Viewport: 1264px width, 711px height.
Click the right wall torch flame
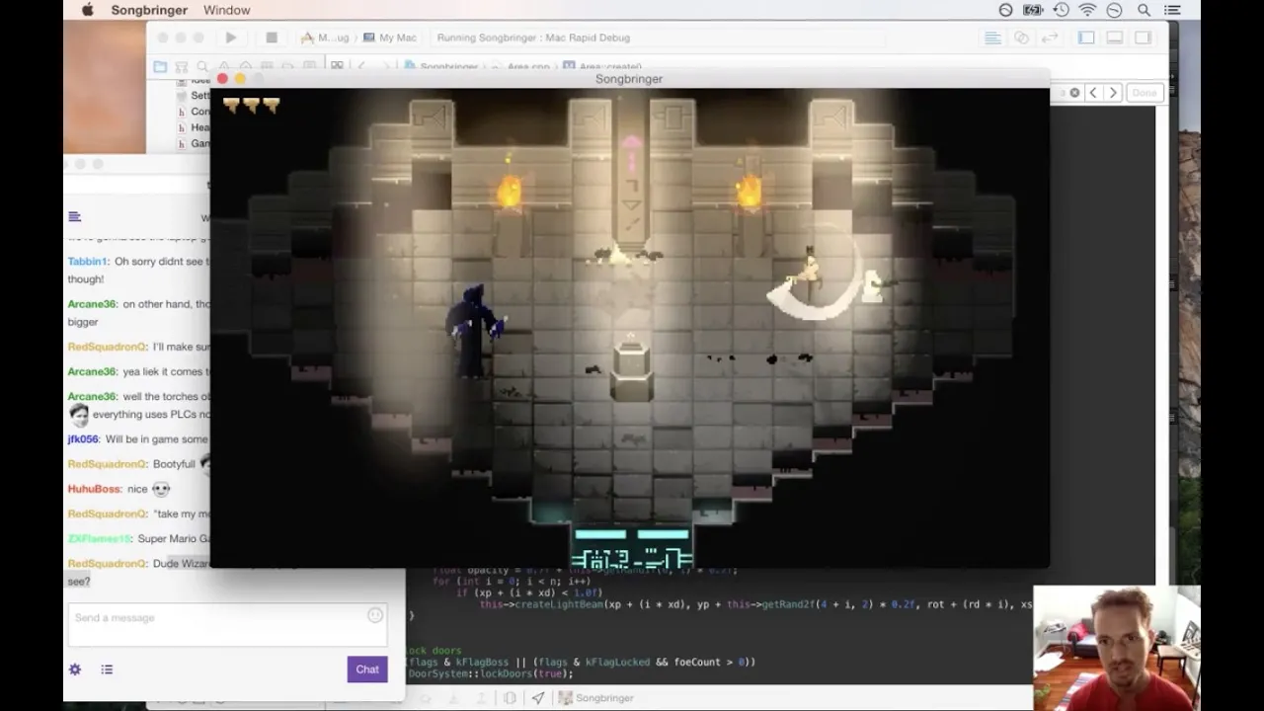tap(750, 190)
